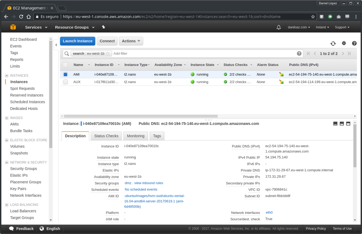Refresh the instances list
This screenshot has width=362, height=234.
click(333, 44)
